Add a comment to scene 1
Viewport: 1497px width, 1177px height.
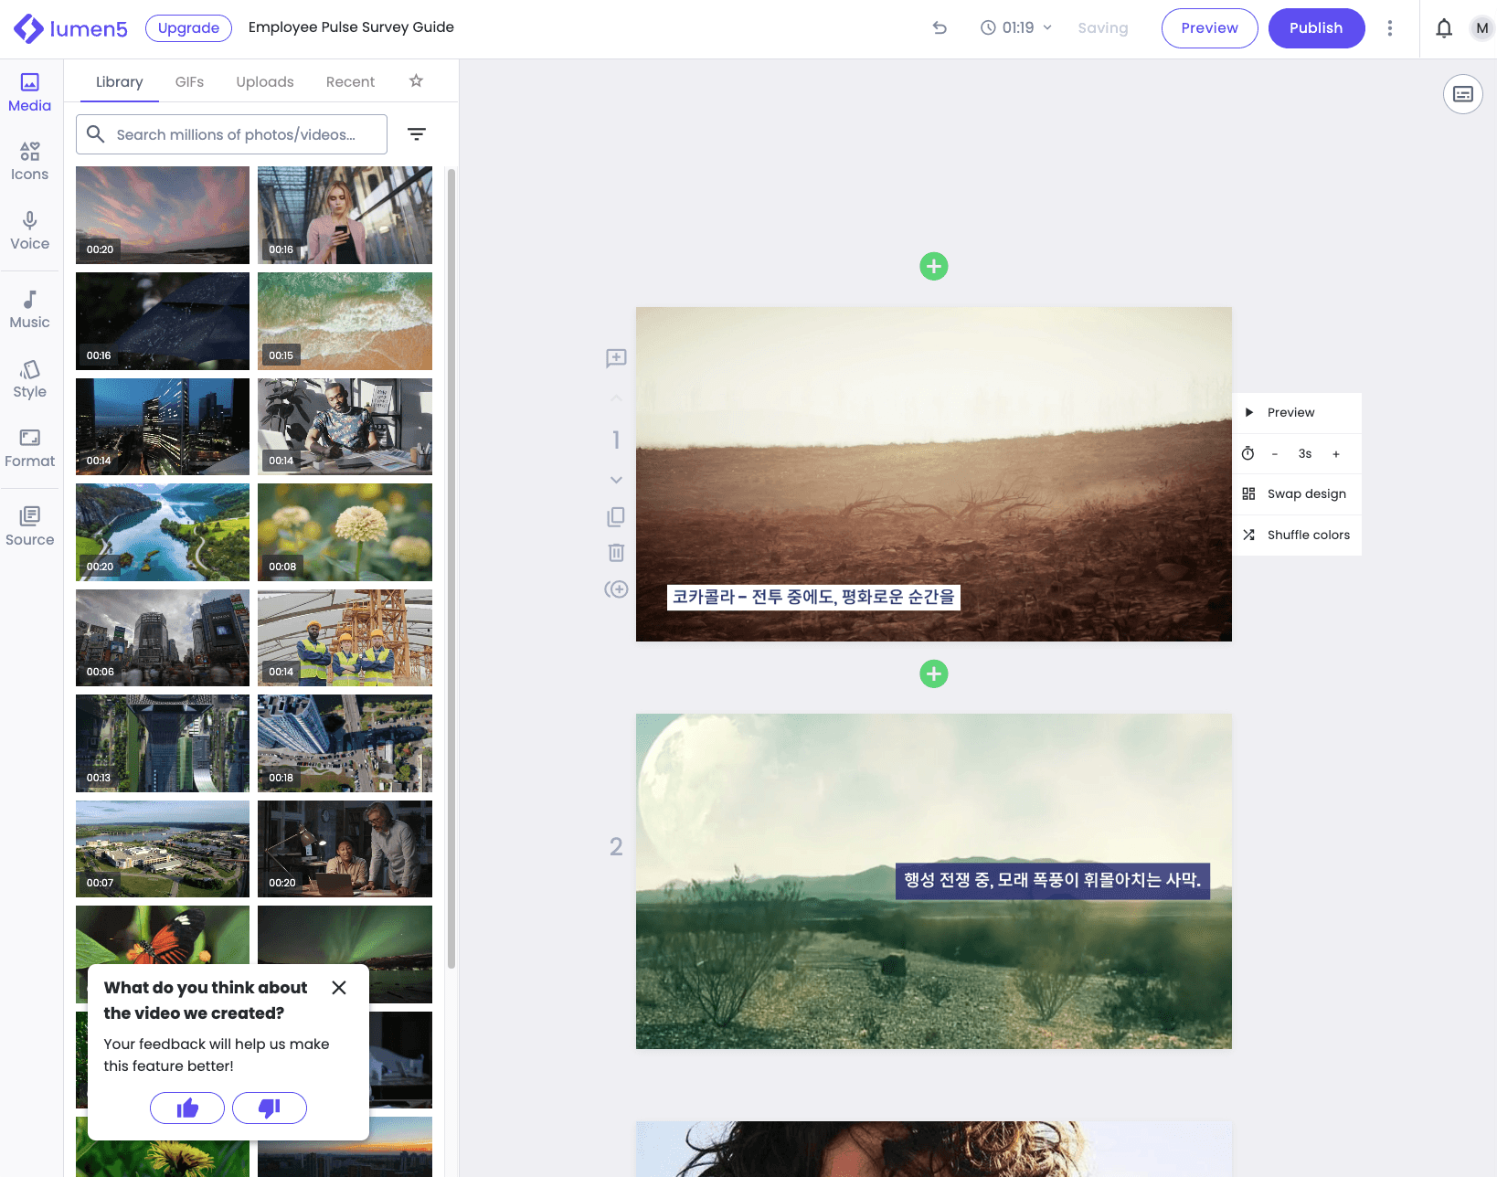[616, 358]
